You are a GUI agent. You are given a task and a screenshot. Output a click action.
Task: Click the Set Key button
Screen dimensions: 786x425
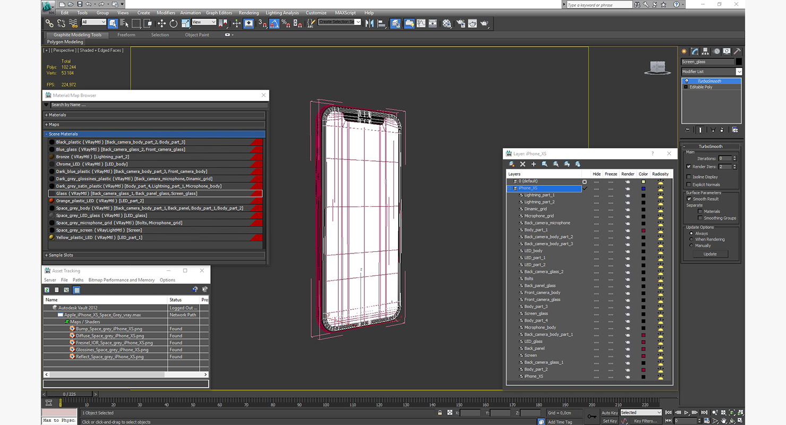point(610,421)
